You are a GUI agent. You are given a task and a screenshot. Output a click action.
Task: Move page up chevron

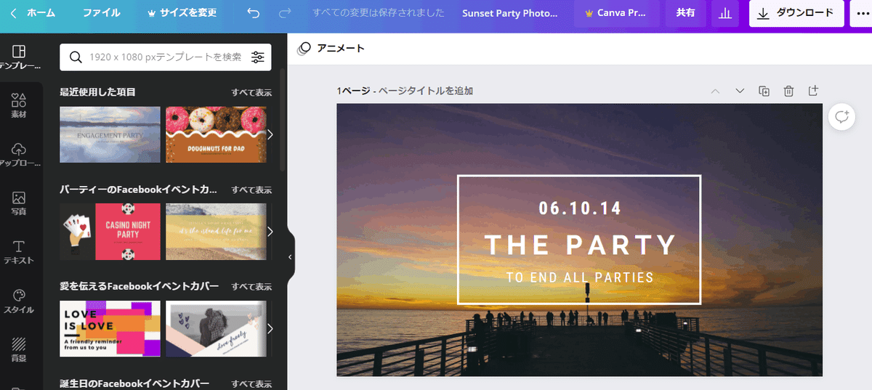(x=715, y=91)
